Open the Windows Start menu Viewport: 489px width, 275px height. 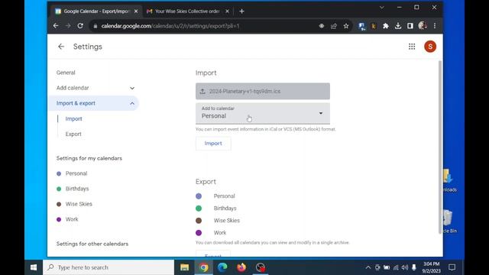pos(34,267)
